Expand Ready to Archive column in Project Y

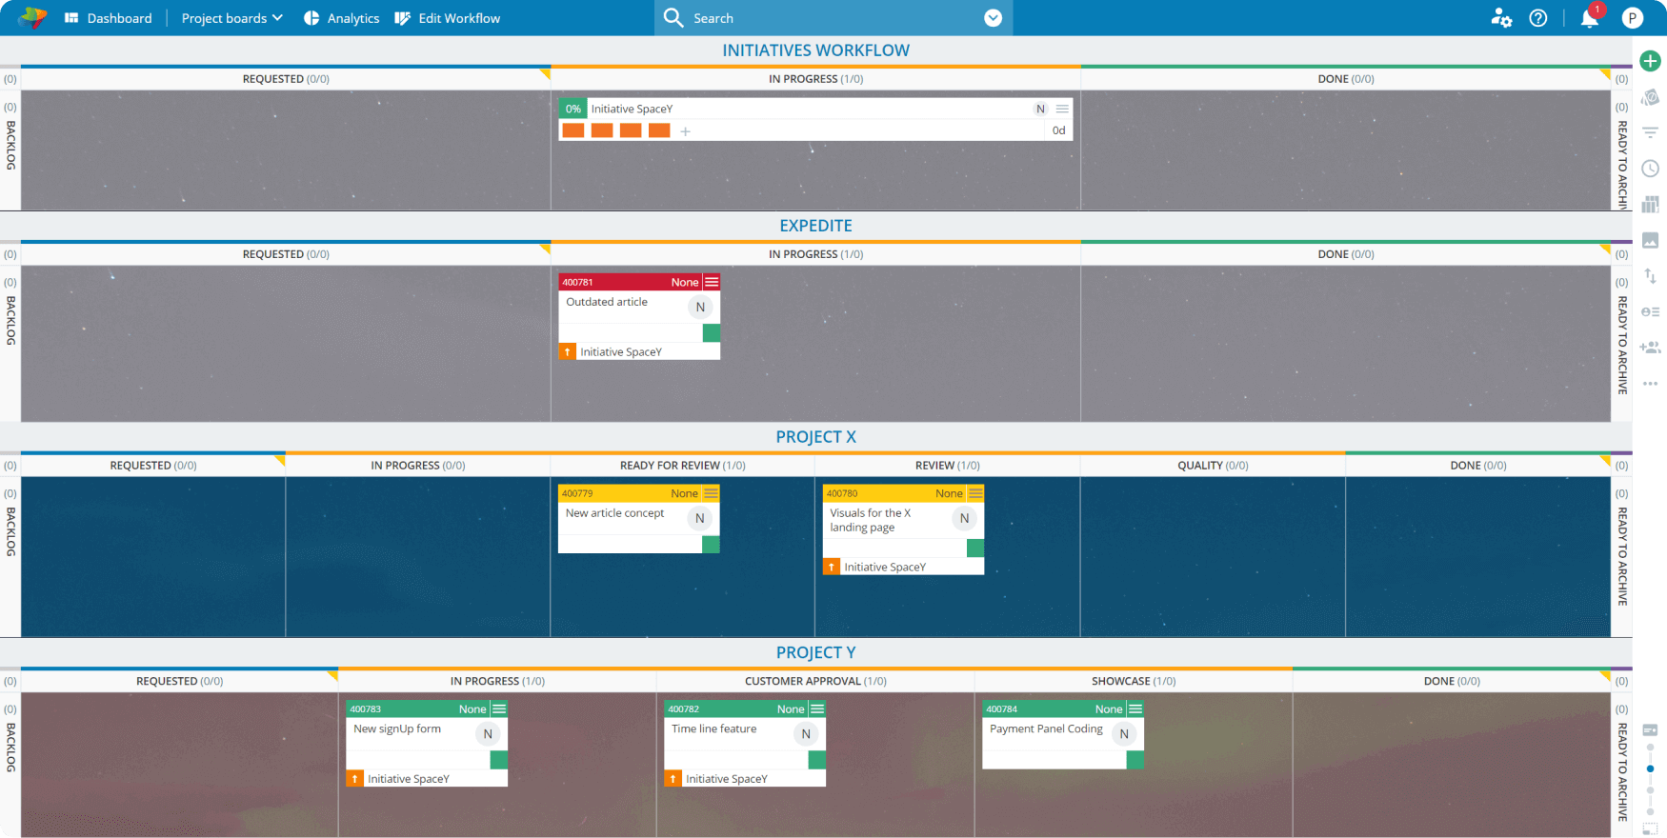click(1621, 771)
